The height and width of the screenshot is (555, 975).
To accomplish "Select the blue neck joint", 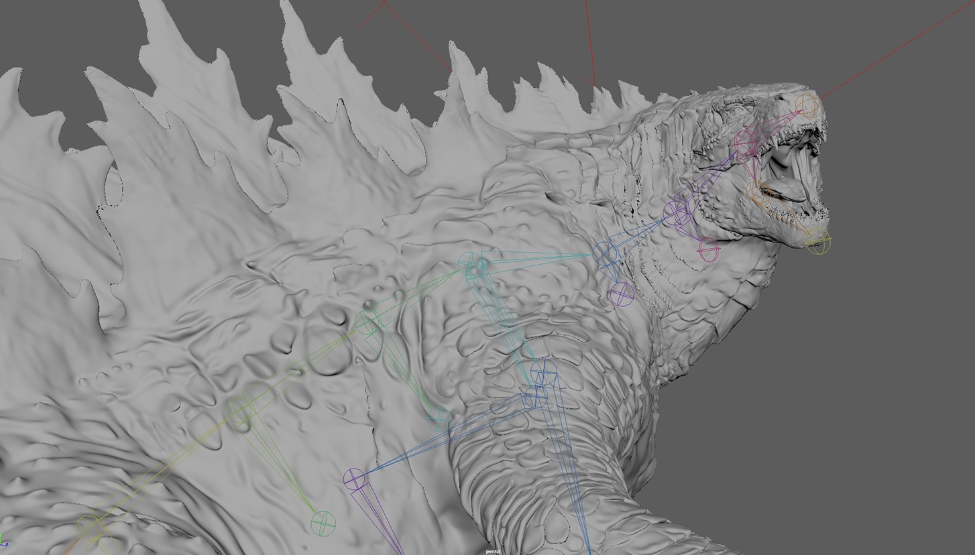I will (x=606, y=253).
